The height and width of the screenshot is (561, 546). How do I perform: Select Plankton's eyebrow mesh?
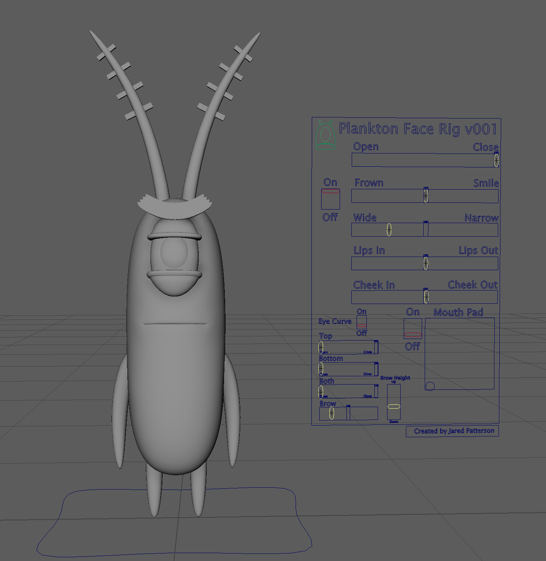(174, 209)
